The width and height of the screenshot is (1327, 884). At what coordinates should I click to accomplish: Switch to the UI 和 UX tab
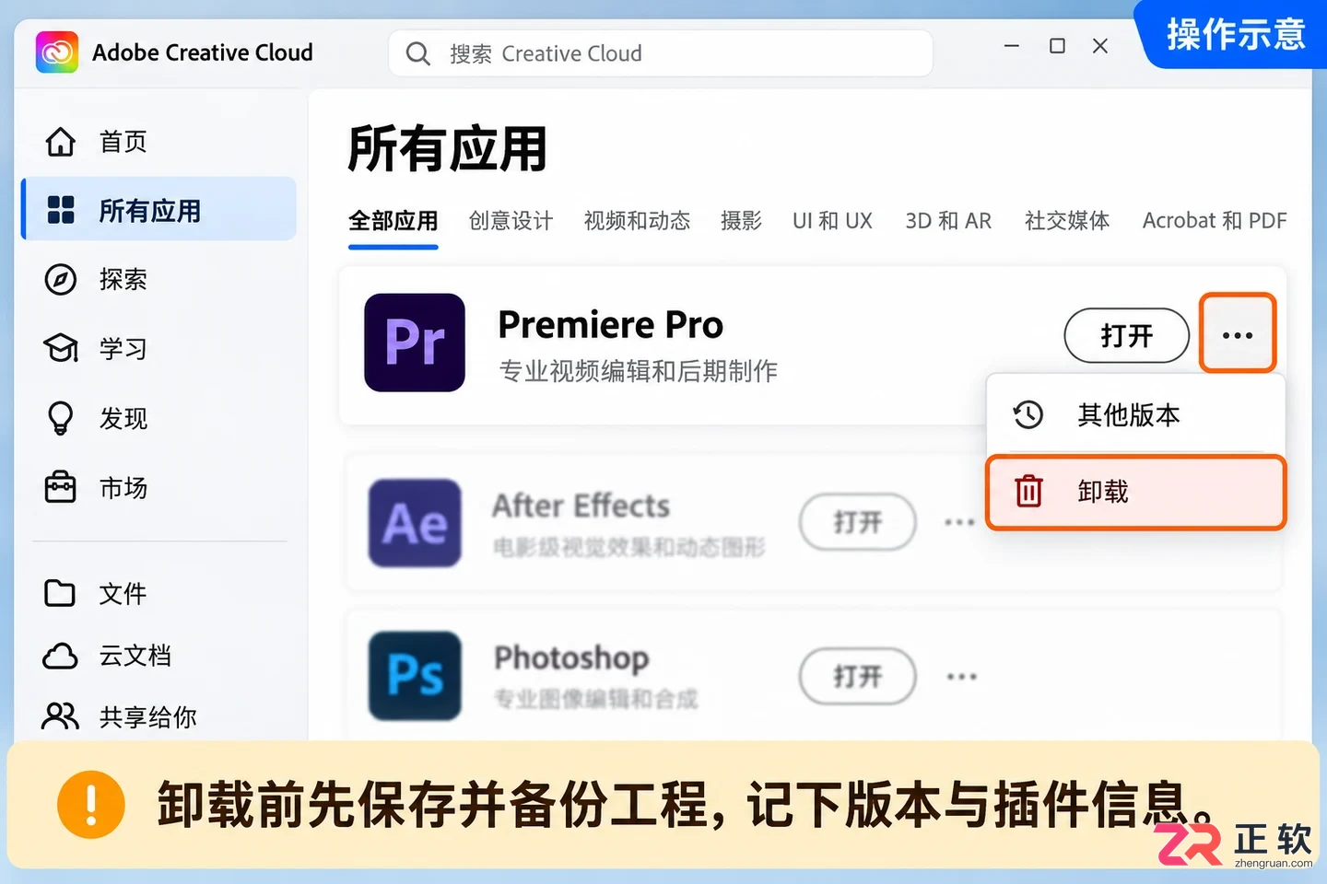click(x=833, y=221)
